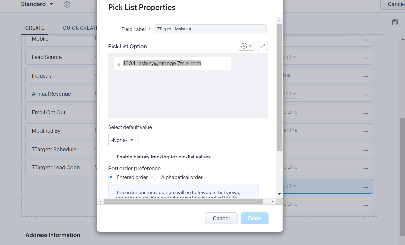Click the layout settings gear icon beside Standard

[67, 4]
